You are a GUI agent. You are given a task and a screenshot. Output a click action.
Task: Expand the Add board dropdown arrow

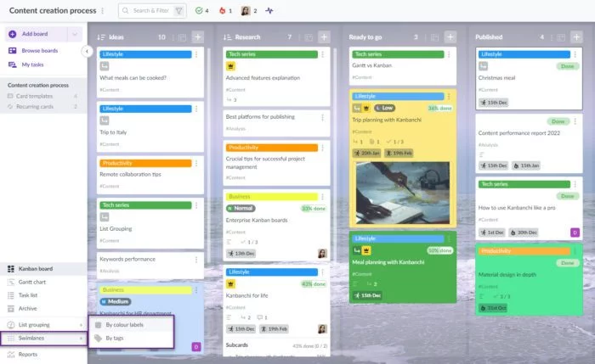point(75,34)
